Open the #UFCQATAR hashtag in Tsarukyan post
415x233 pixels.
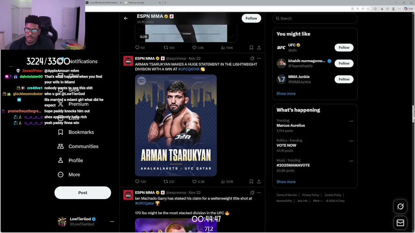pos(189,69)
